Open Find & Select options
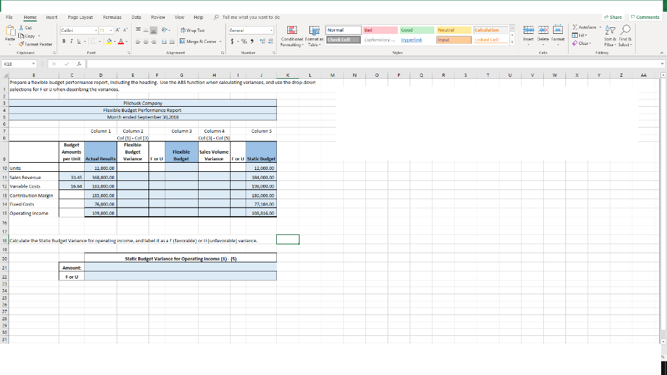The height and width of the screenshot is (375, 667). click(626, 30)
